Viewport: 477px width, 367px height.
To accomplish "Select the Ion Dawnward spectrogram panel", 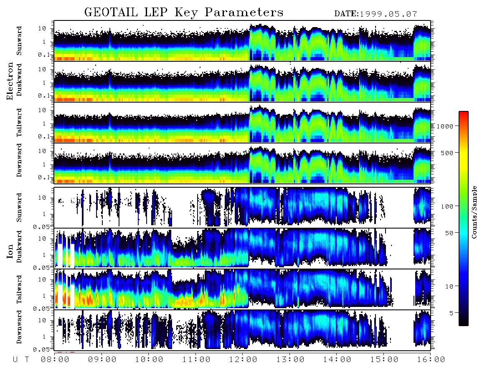I will pos(242,330).
